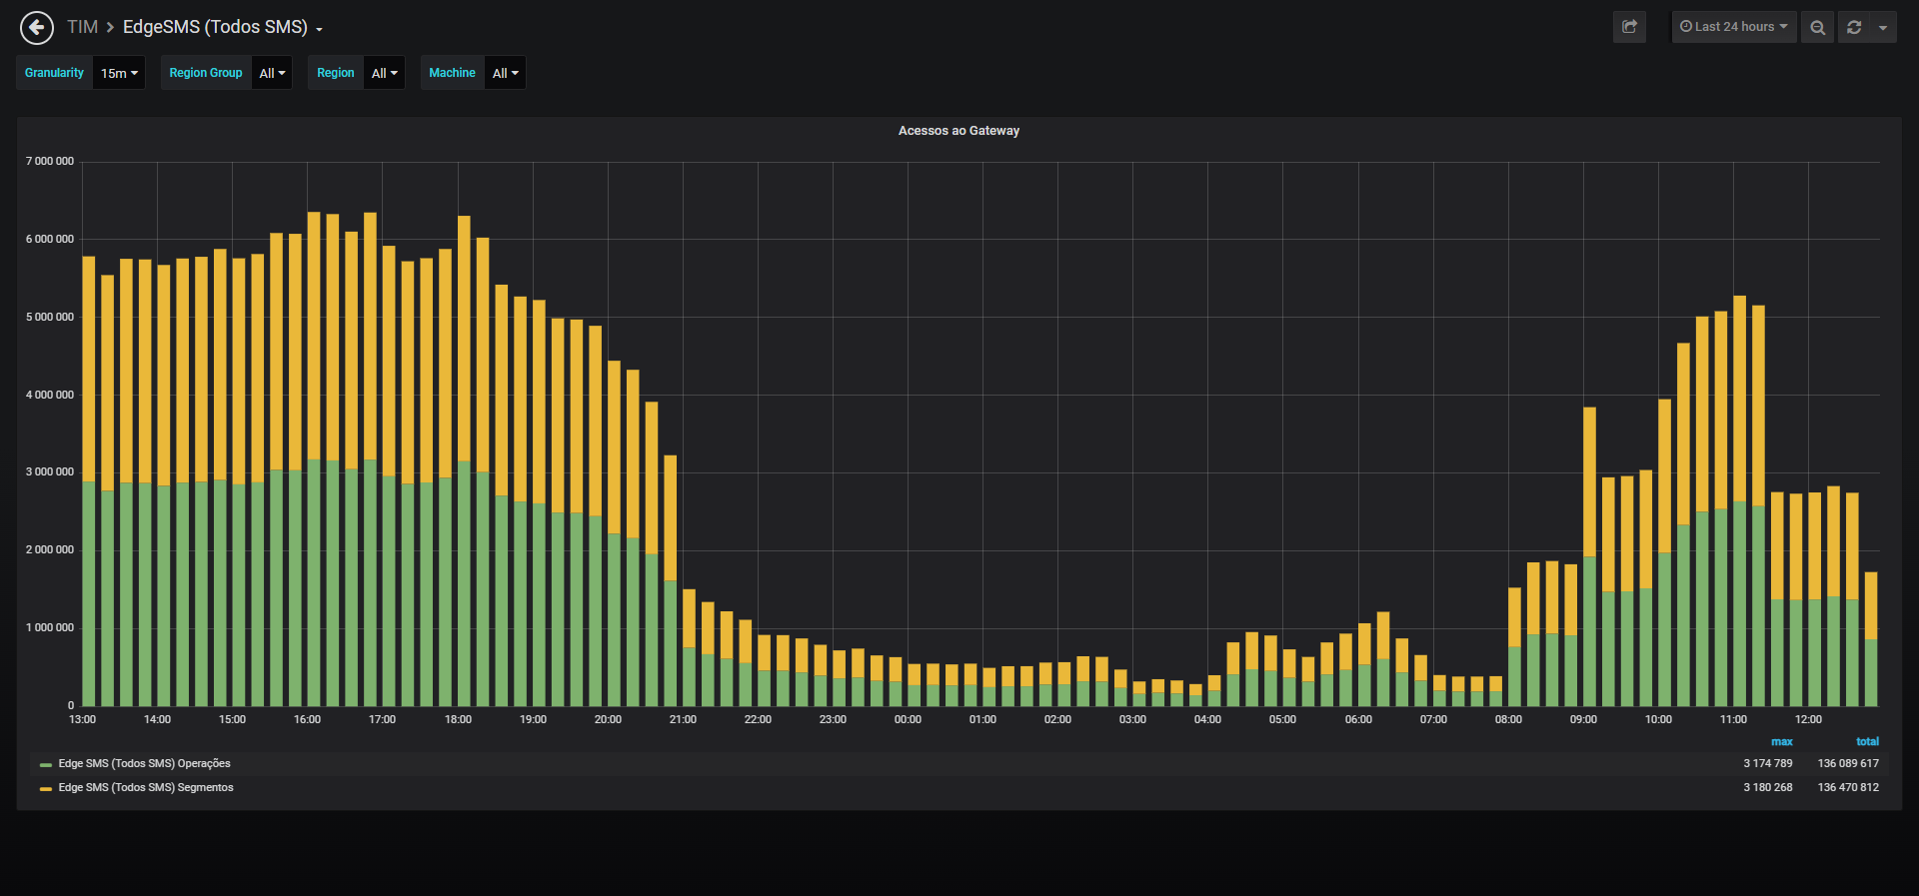This screenshot has height=896, width=1919.
Task: Click the green Operações legend color swatch
Action: pyautogui.click(x=45, y=764)
